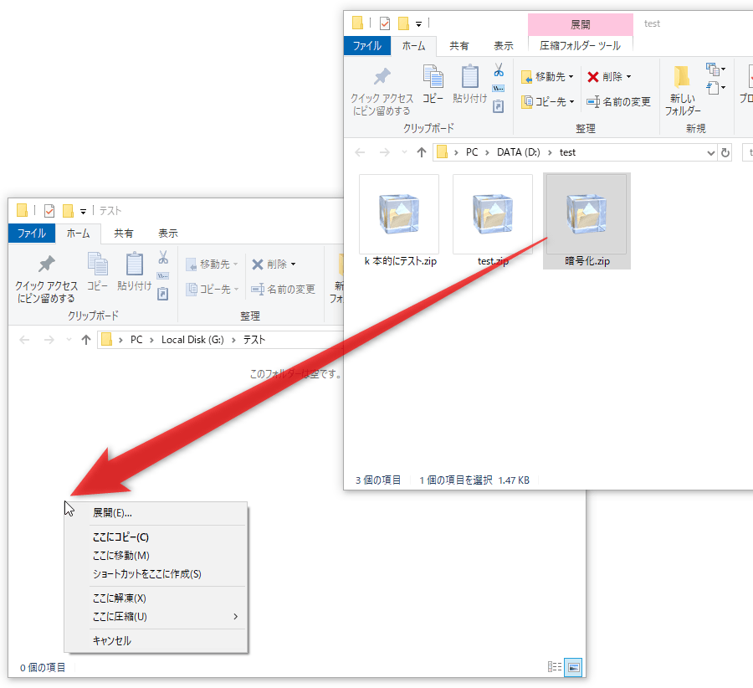The image size is (753, 688).
Task: Click DATA (D:) breadcrumb in address bar
Action: [x=518, y=153]
